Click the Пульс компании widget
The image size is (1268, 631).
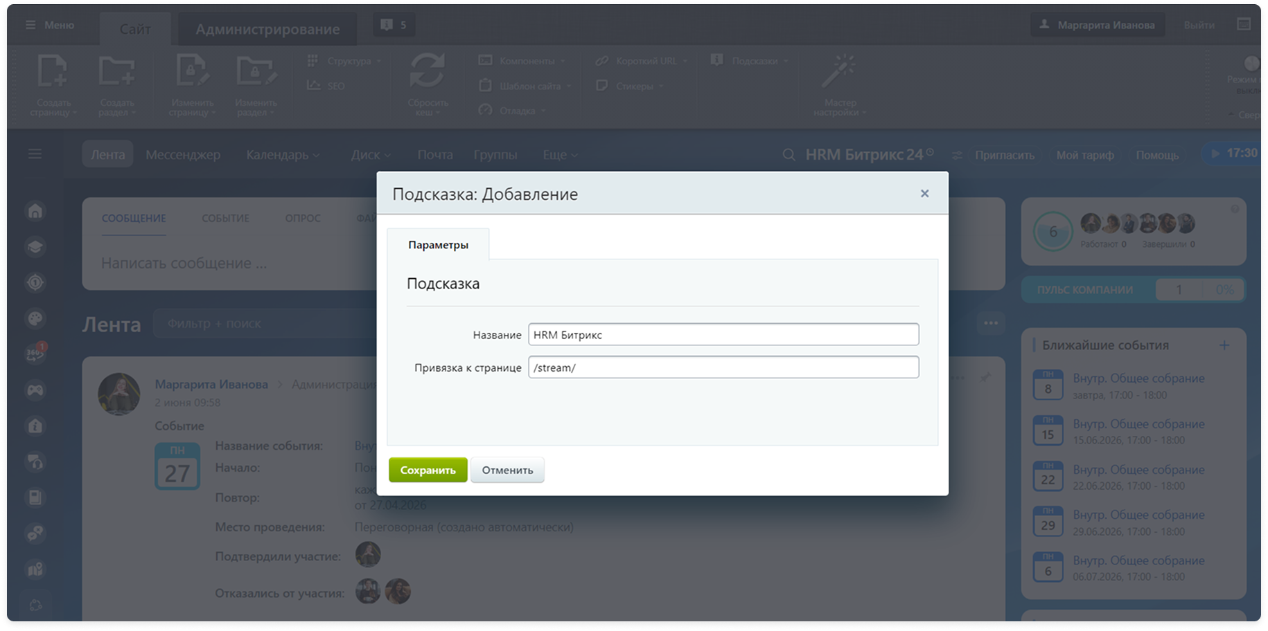1133,290
